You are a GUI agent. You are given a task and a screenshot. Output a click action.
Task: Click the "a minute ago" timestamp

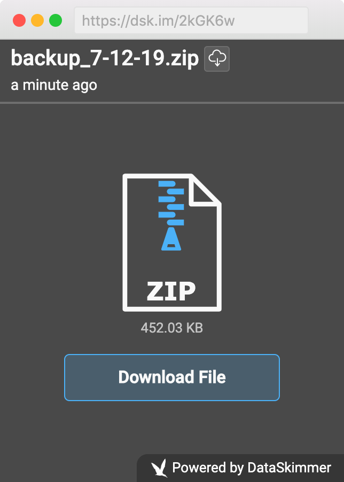(x=54, y=85)
